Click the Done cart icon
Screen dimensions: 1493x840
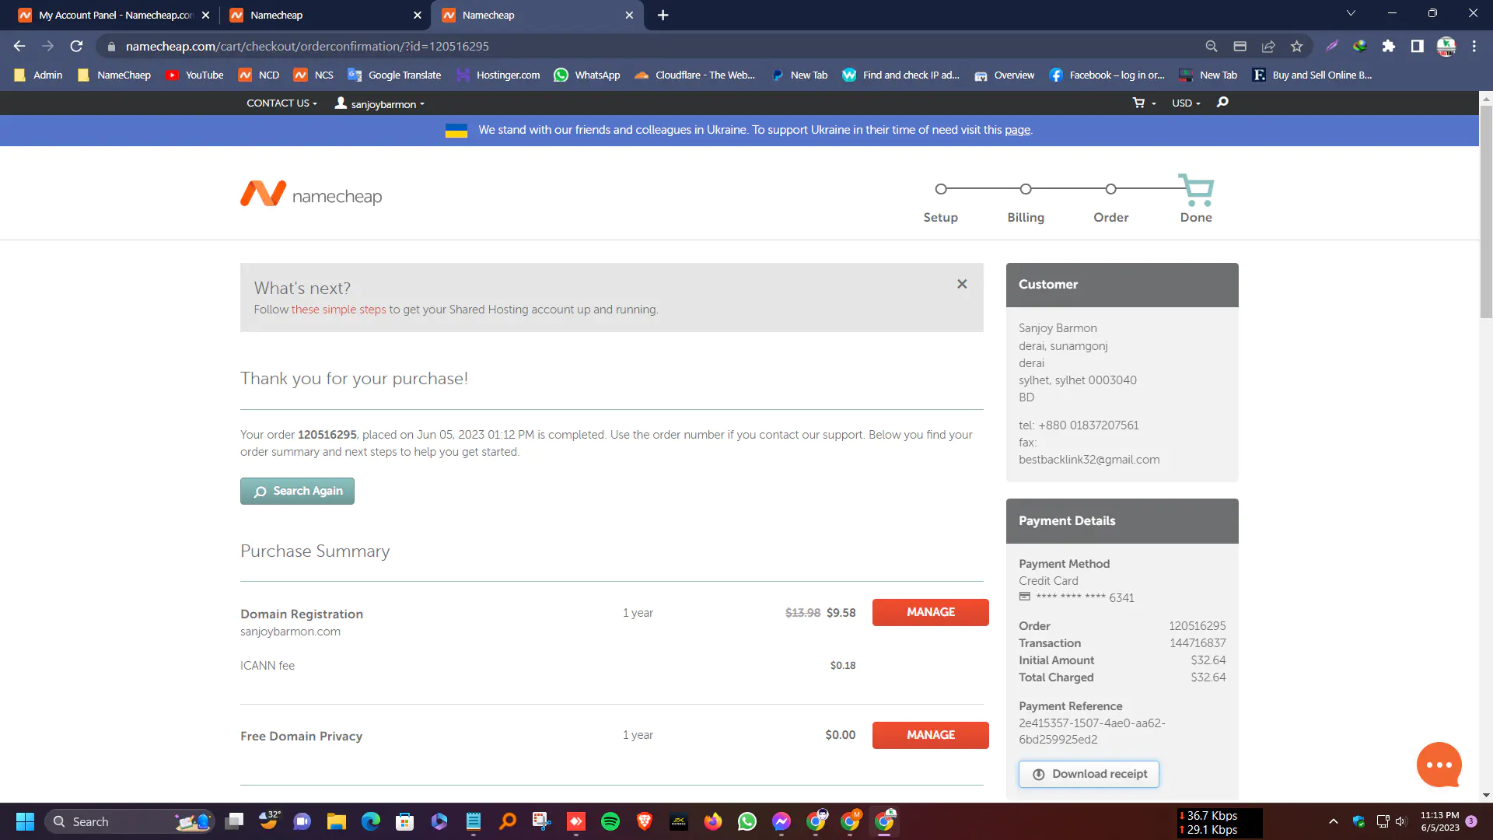(1196, 190)
